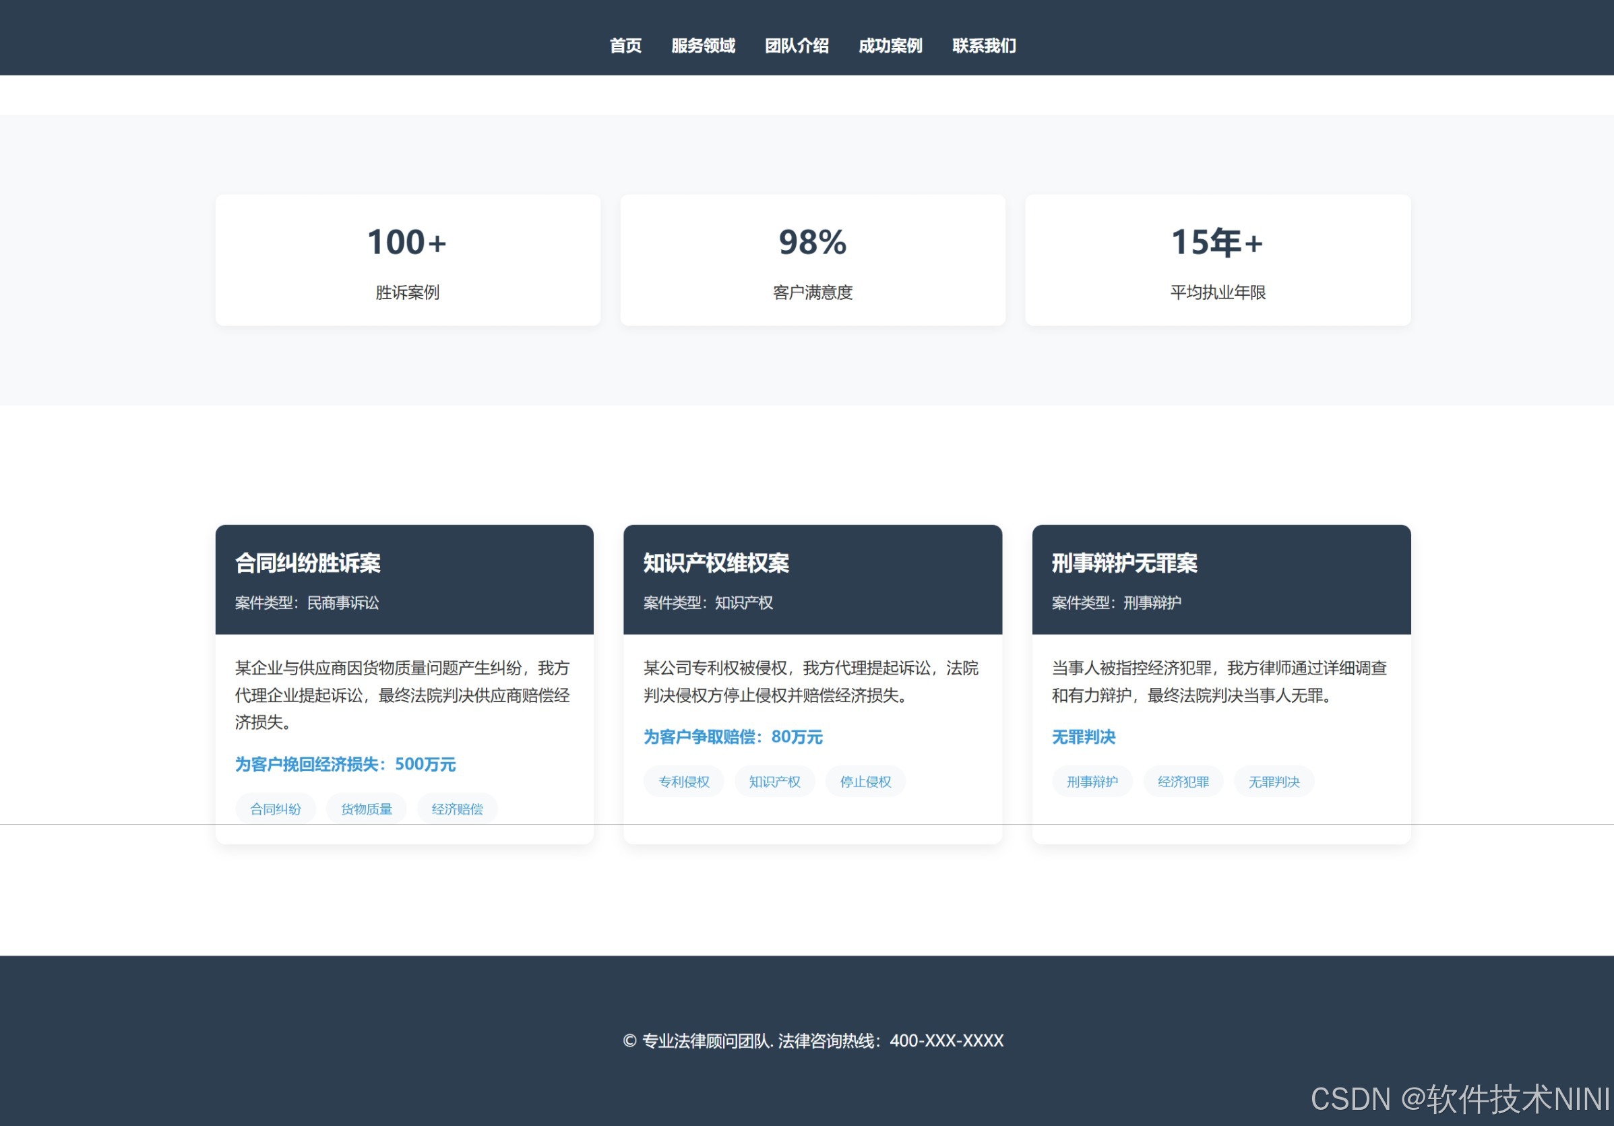Click 联系我们 in top navigation
Viewport: 1614px width, 1126px height.
pos(983,46)
